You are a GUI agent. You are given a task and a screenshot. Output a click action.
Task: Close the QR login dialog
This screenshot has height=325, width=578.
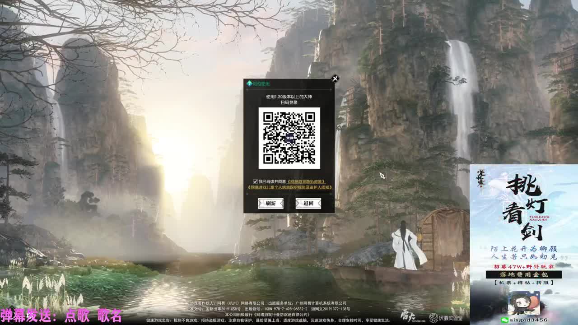(x=335, y=79)
